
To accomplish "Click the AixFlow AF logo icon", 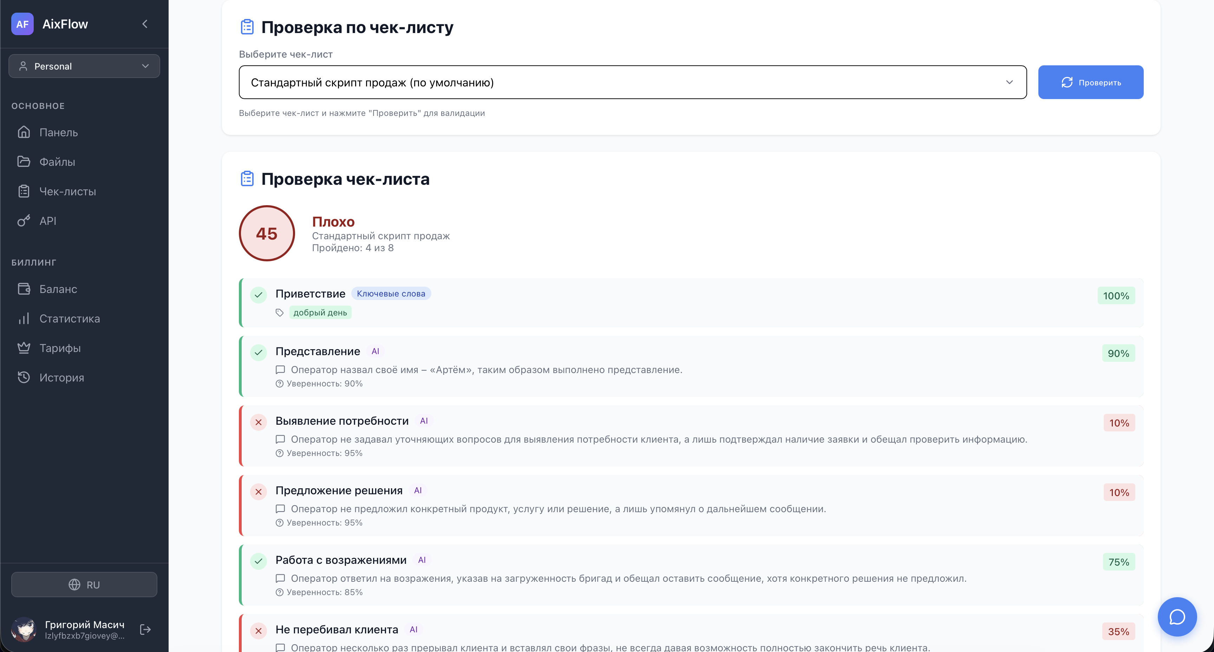I will (22, 24).
